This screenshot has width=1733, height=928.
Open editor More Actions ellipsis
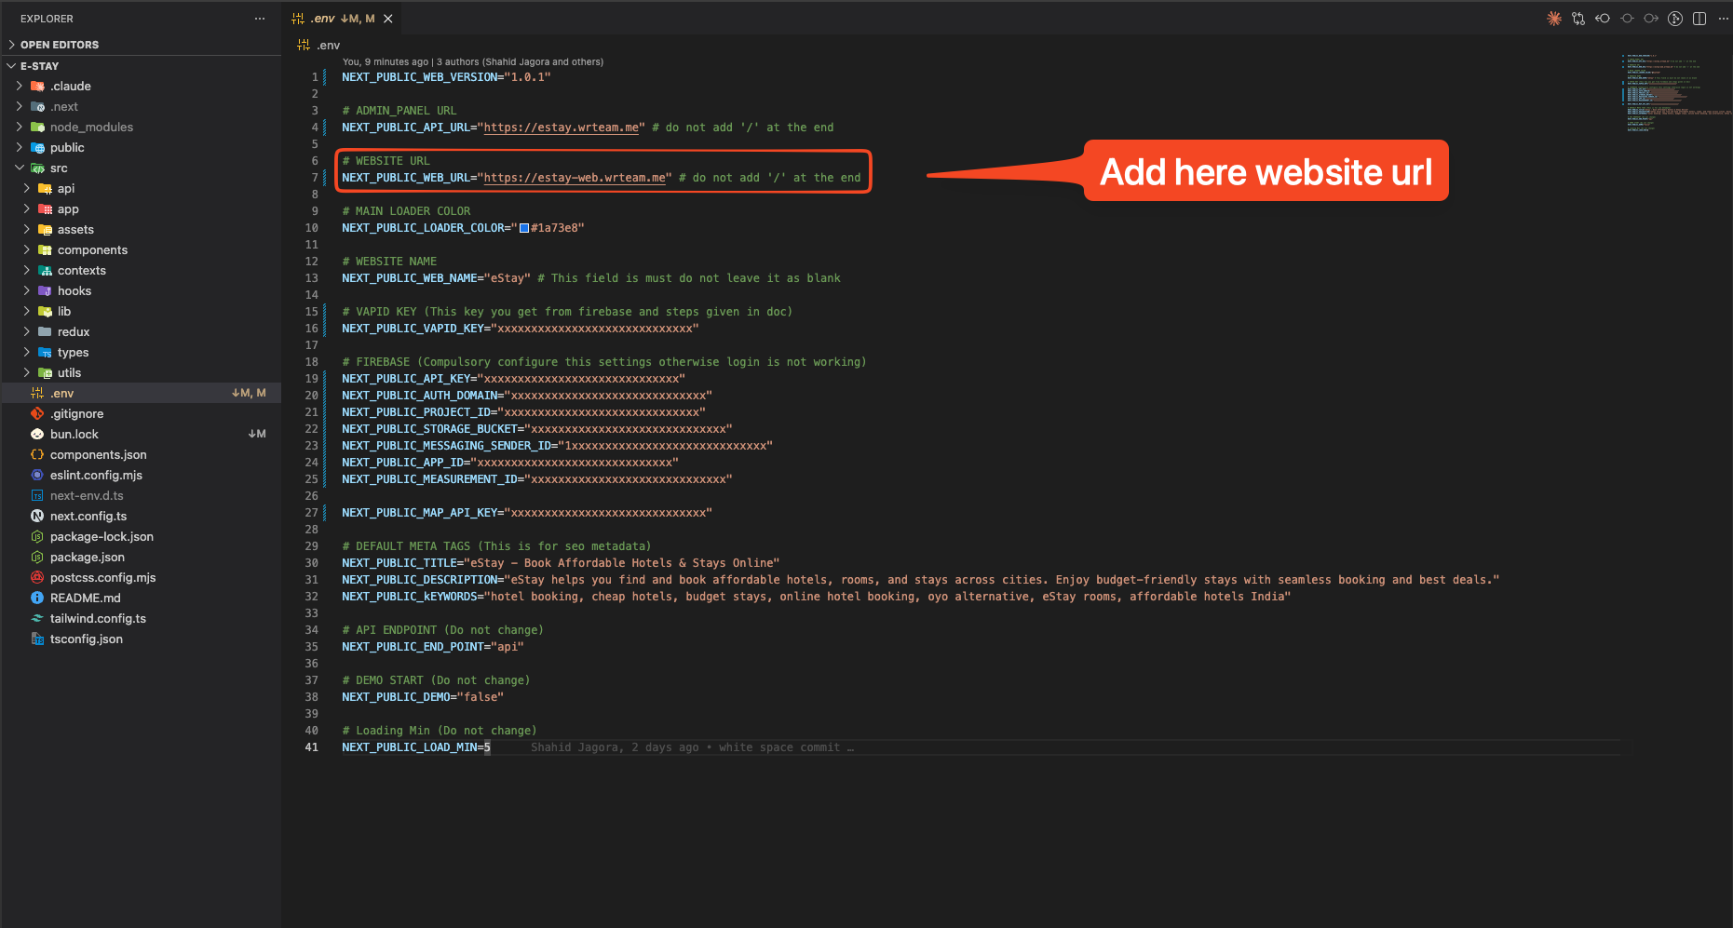[1723, 19]
